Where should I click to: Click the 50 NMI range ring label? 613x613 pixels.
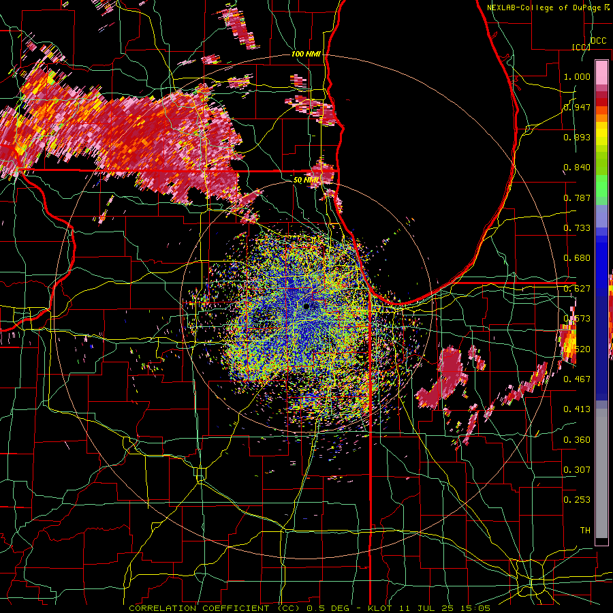point(306,180)
